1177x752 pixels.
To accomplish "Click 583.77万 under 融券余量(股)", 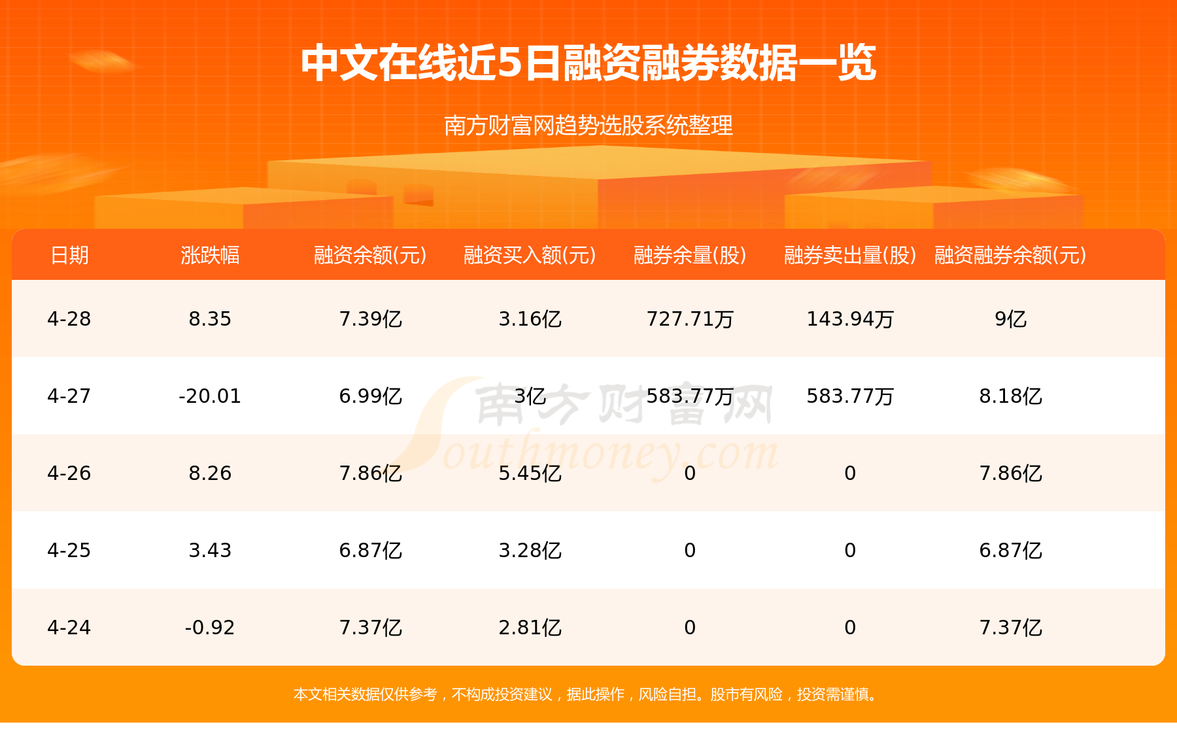I will [690, 396].
